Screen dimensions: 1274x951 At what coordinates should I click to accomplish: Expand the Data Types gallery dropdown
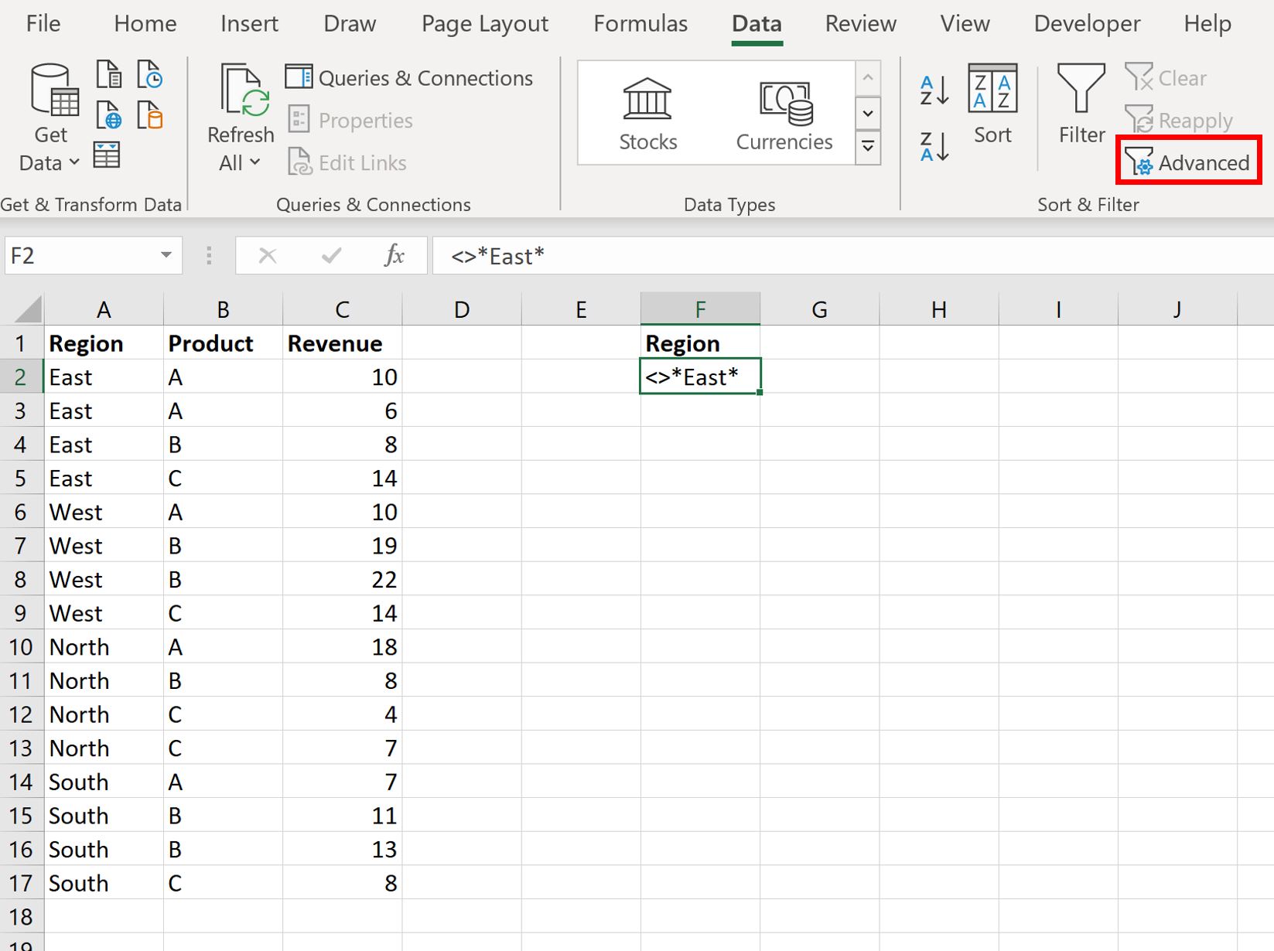coord(868,146)
